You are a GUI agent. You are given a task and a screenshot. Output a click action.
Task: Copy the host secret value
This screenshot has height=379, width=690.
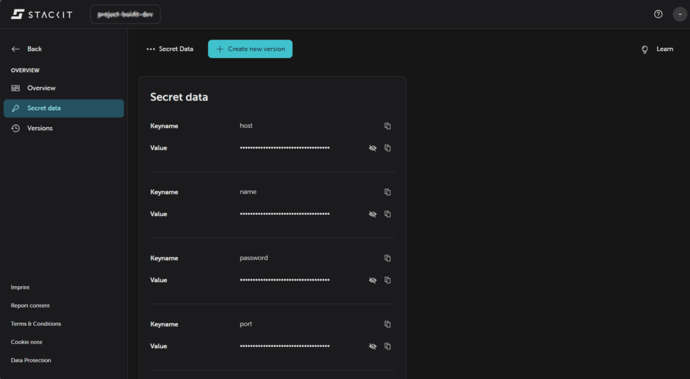point(387,148)
